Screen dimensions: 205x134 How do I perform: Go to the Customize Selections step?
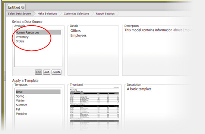coord(77,13)
